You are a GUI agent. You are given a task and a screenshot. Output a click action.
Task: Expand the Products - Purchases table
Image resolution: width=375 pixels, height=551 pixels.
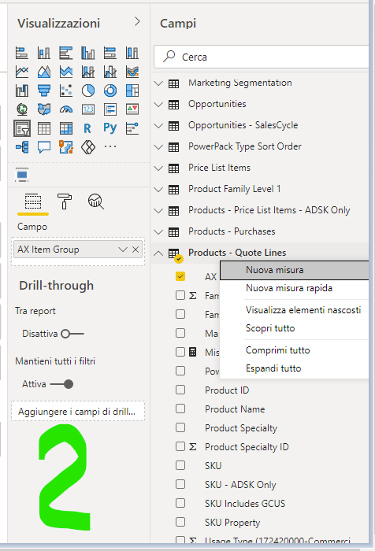coord(158,232)
